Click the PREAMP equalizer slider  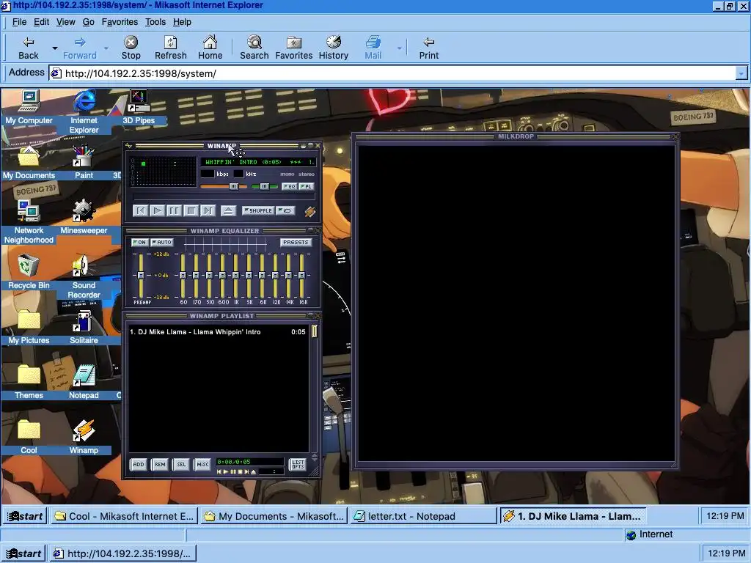coord(141,276)
